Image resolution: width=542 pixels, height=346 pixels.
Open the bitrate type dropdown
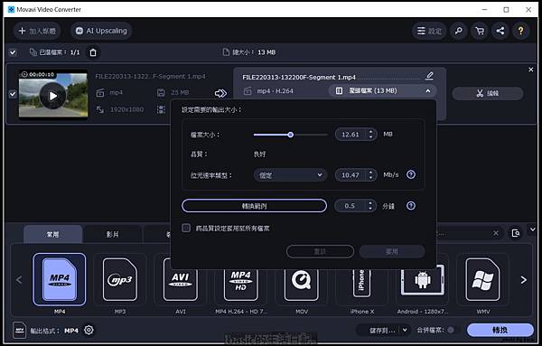pos(290,175)
